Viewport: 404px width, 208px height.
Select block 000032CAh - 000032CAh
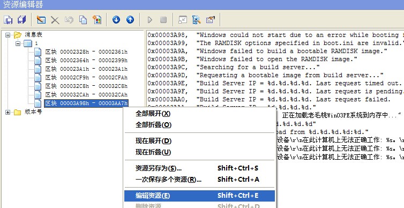tap(86, 94)
